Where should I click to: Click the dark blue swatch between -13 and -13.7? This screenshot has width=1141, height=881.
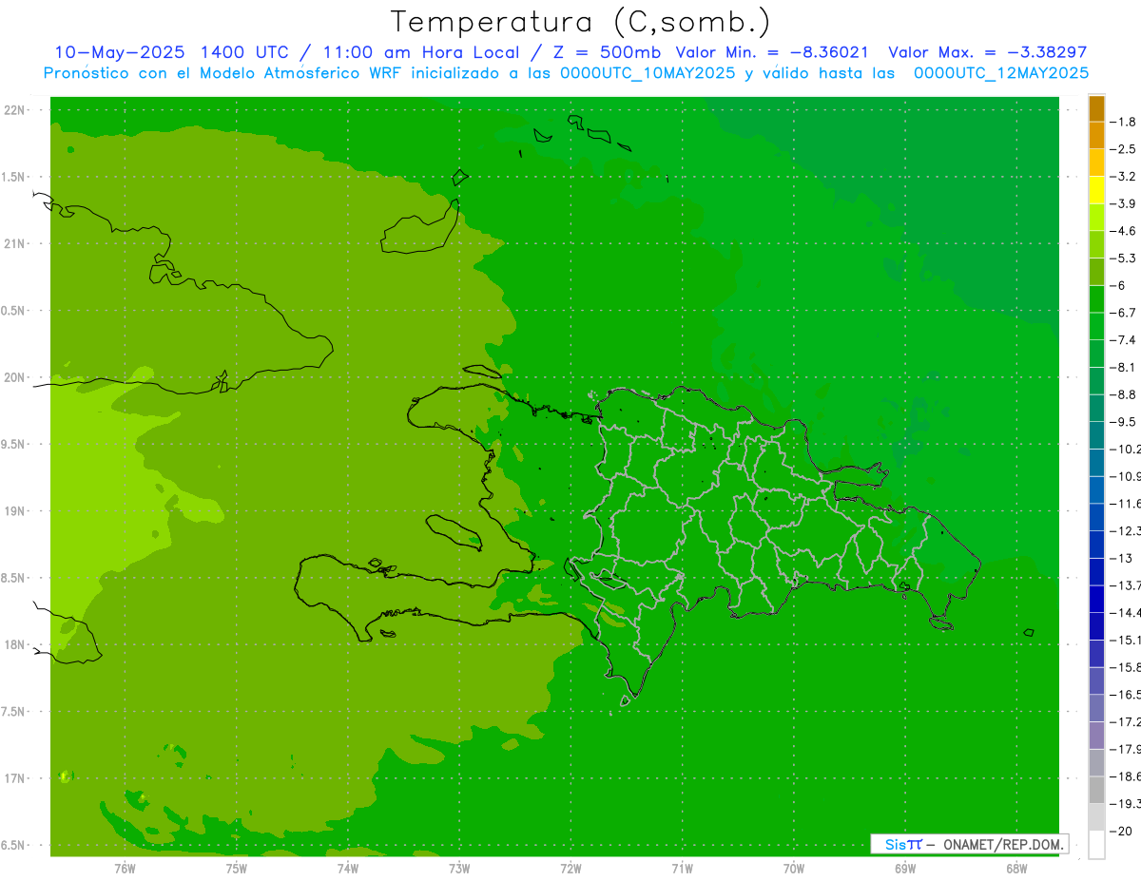point(1096,571)
